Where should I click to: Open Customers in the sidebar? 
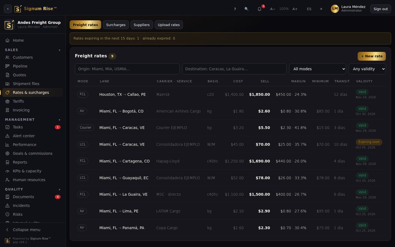coord(33,57)
